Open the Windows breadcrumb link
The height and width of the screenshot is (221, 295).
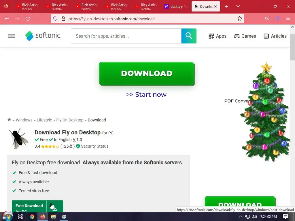pos(24,120)
